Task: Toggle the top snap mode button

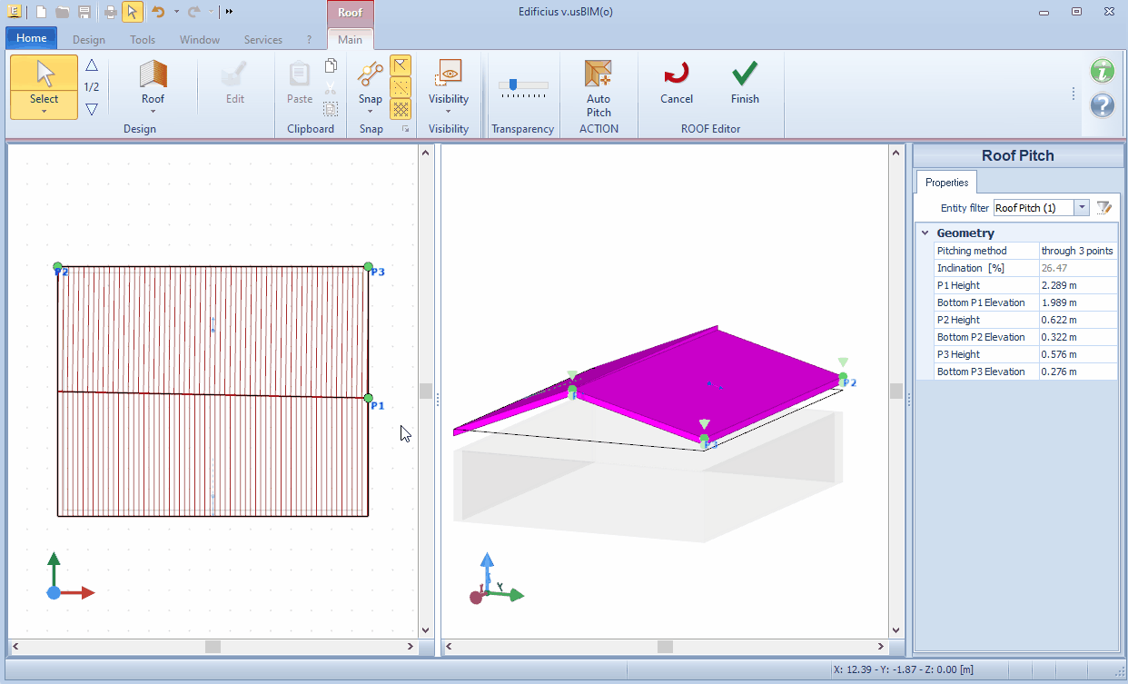Action: coord(401,65)
